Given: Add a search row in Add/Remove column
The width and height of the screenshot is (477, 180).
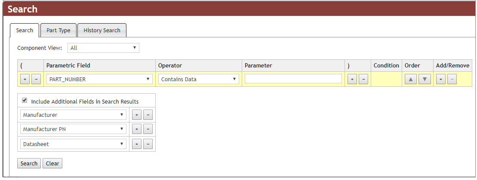Looking at the screenshot, I should click(440, 79).
